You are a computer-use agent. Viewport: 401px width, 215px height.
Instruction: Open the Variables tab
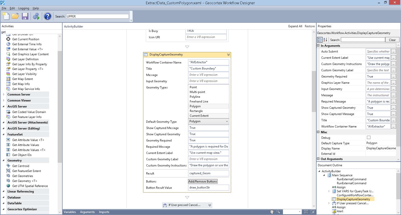(x=70, y=212)
